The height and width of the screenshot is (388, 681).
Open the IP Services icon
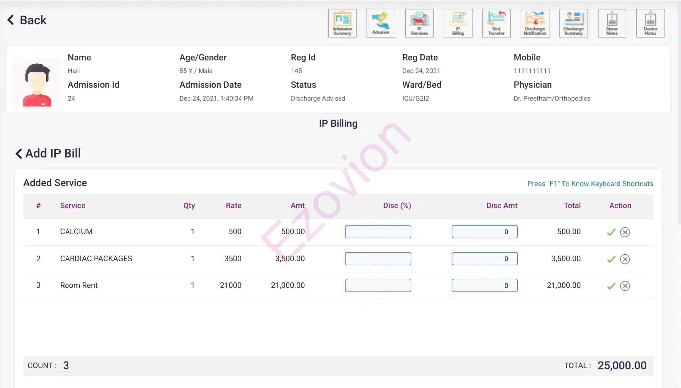419,23
